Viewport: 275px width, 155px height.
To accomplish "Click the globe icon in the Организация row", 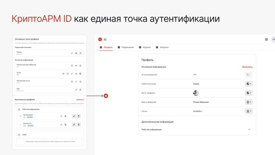I will (x=66, y=116).
